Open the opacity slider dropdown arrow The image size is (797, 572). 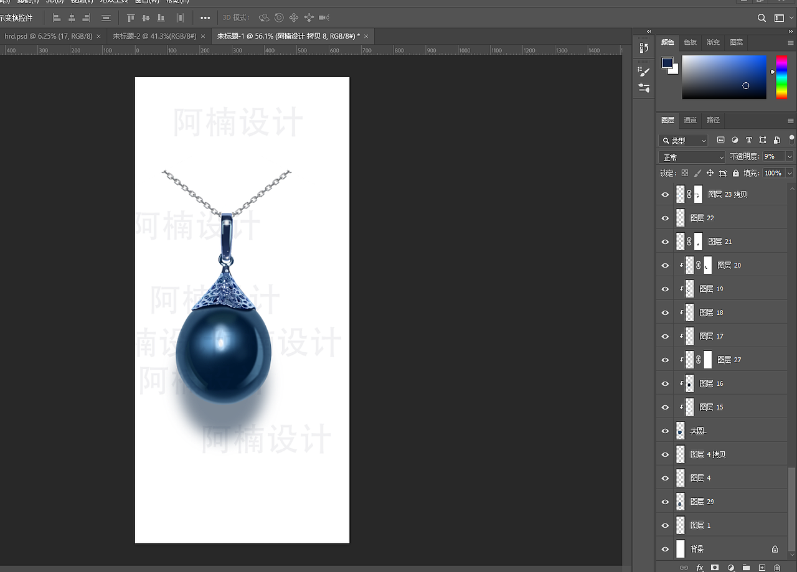(x=790, y=157)
